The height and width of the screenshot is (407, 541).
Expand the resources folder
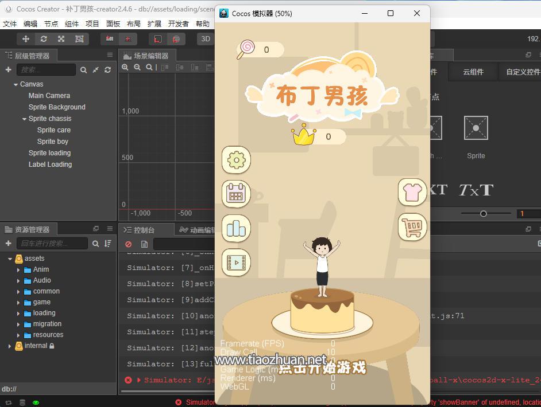point(18,335)
